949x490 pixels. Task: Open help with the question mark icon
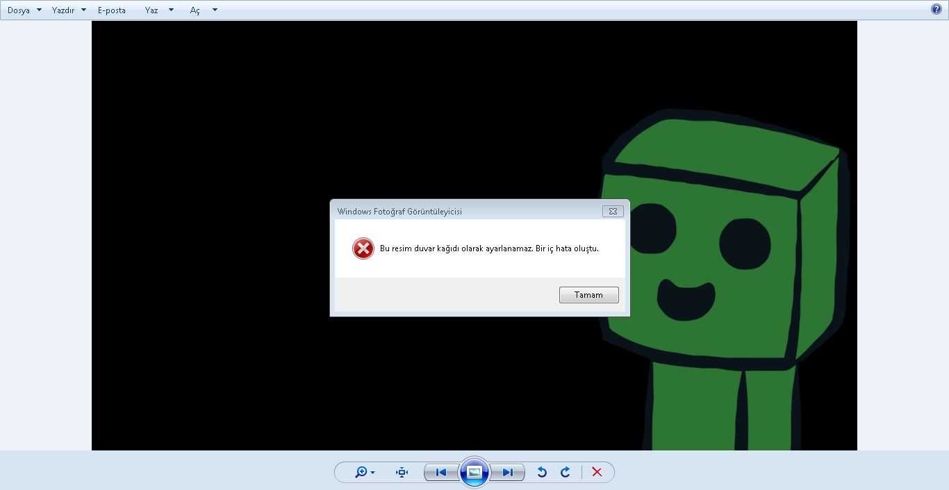click(936, 9)
